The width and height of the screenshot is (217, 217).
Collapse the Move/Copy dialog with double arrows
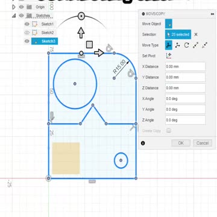click(212, 14)
